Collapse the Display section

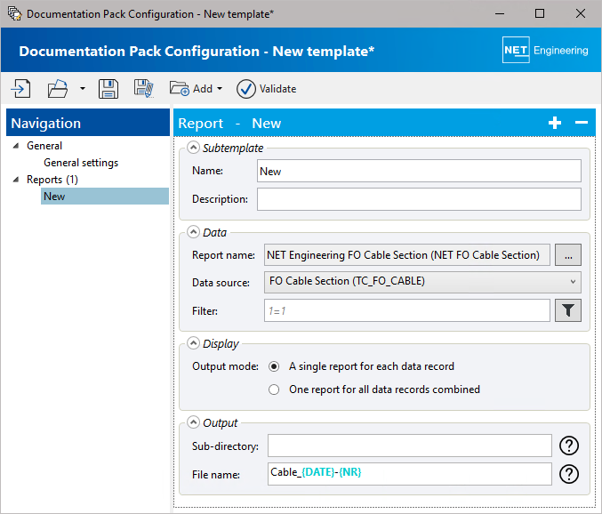(x=193, y=342)
